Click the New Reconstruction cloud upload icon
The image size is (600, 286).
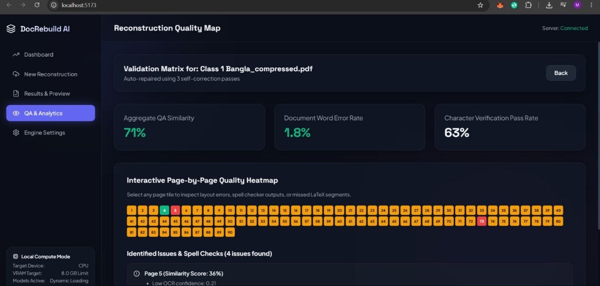pos(16,74)
